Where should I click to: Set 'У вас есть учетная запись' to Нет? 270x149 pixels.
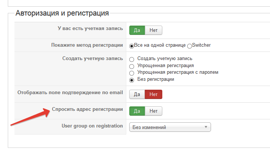click(153, 30)
